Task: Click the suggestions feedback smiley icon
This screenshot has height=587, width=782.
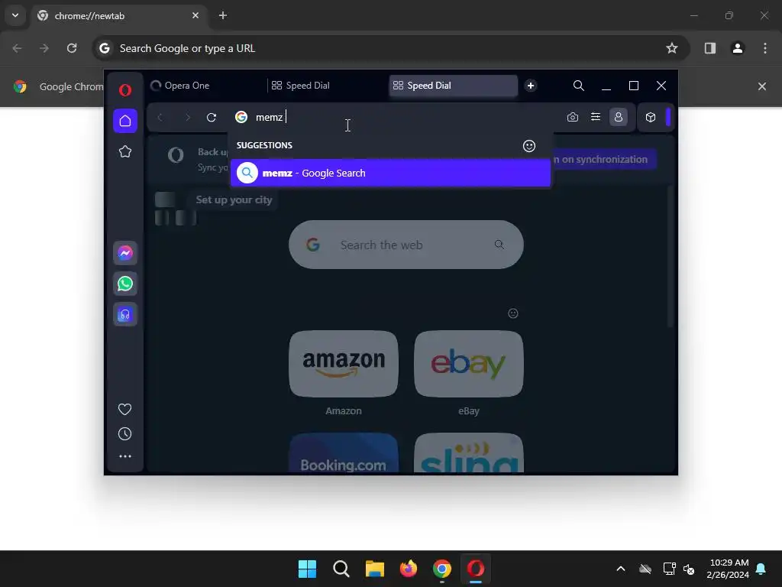Action: (x=529, y=146)
